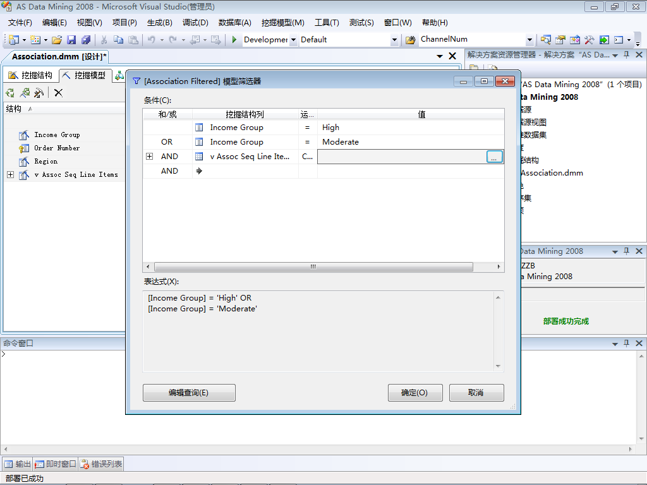This screenshot has height=485, width=647.
Task: Click the expression box scroll-down arrow
Action: (498, 366)
